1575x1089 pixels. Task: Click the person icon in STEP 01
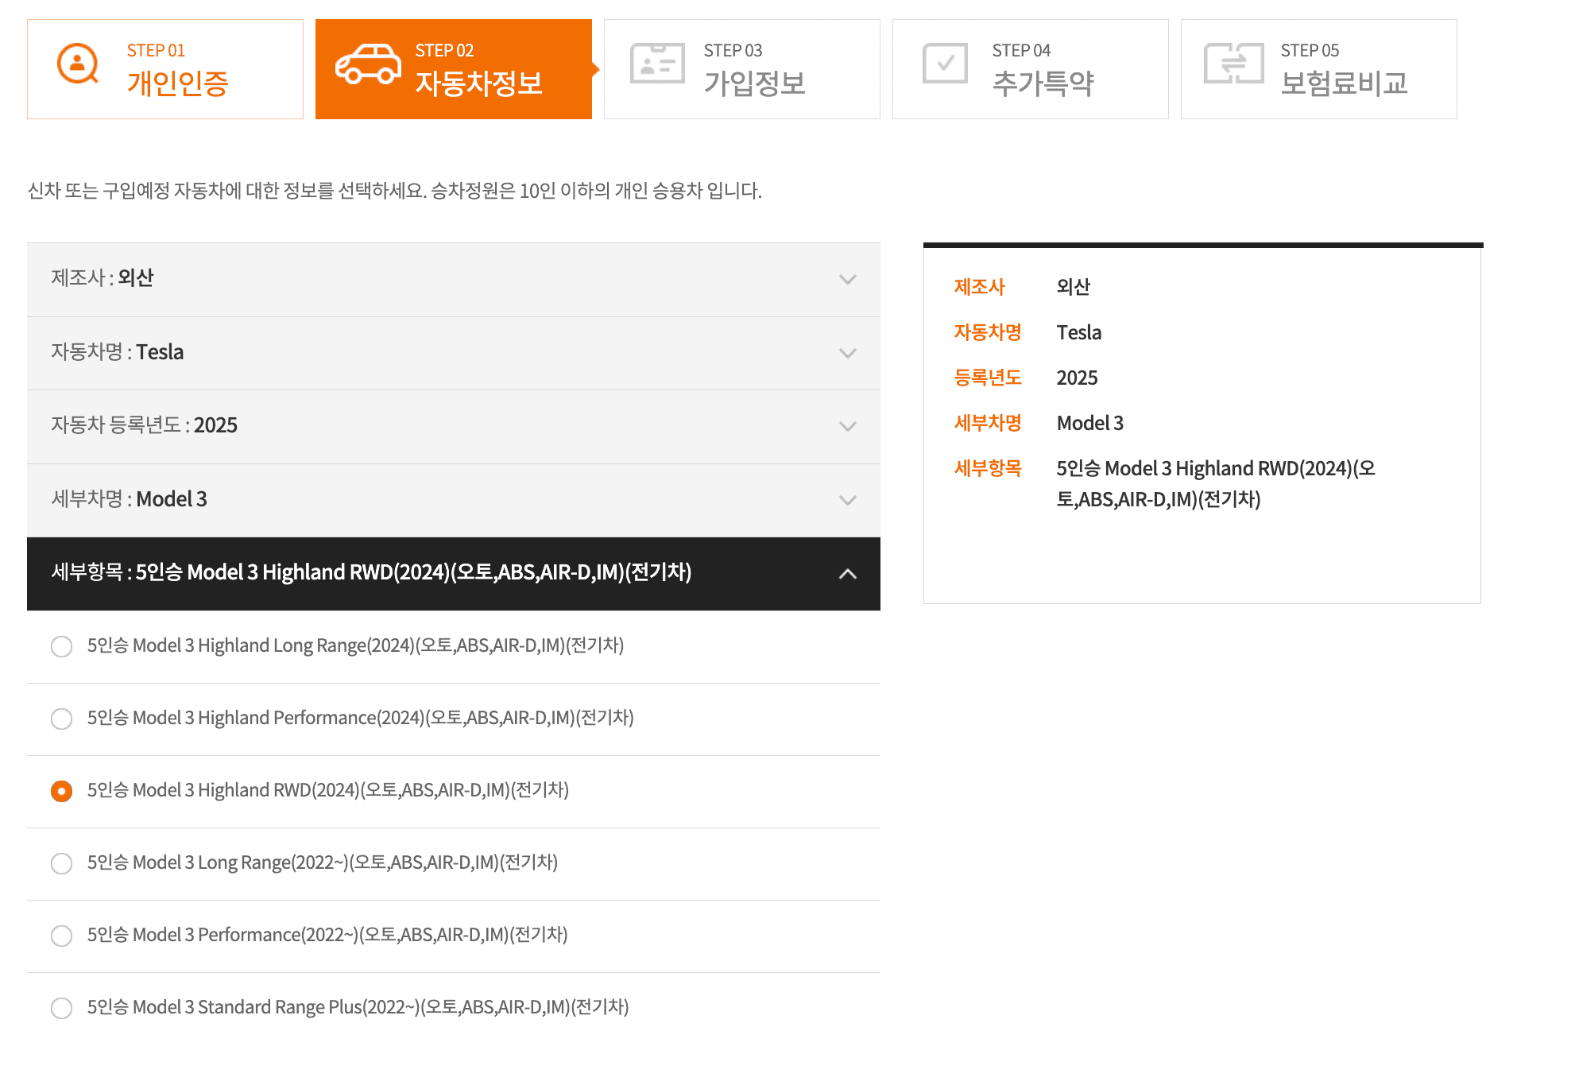tap(78, 64)
